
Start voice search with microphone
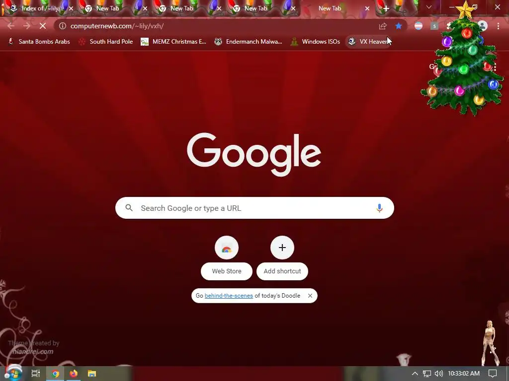point(379,208)
